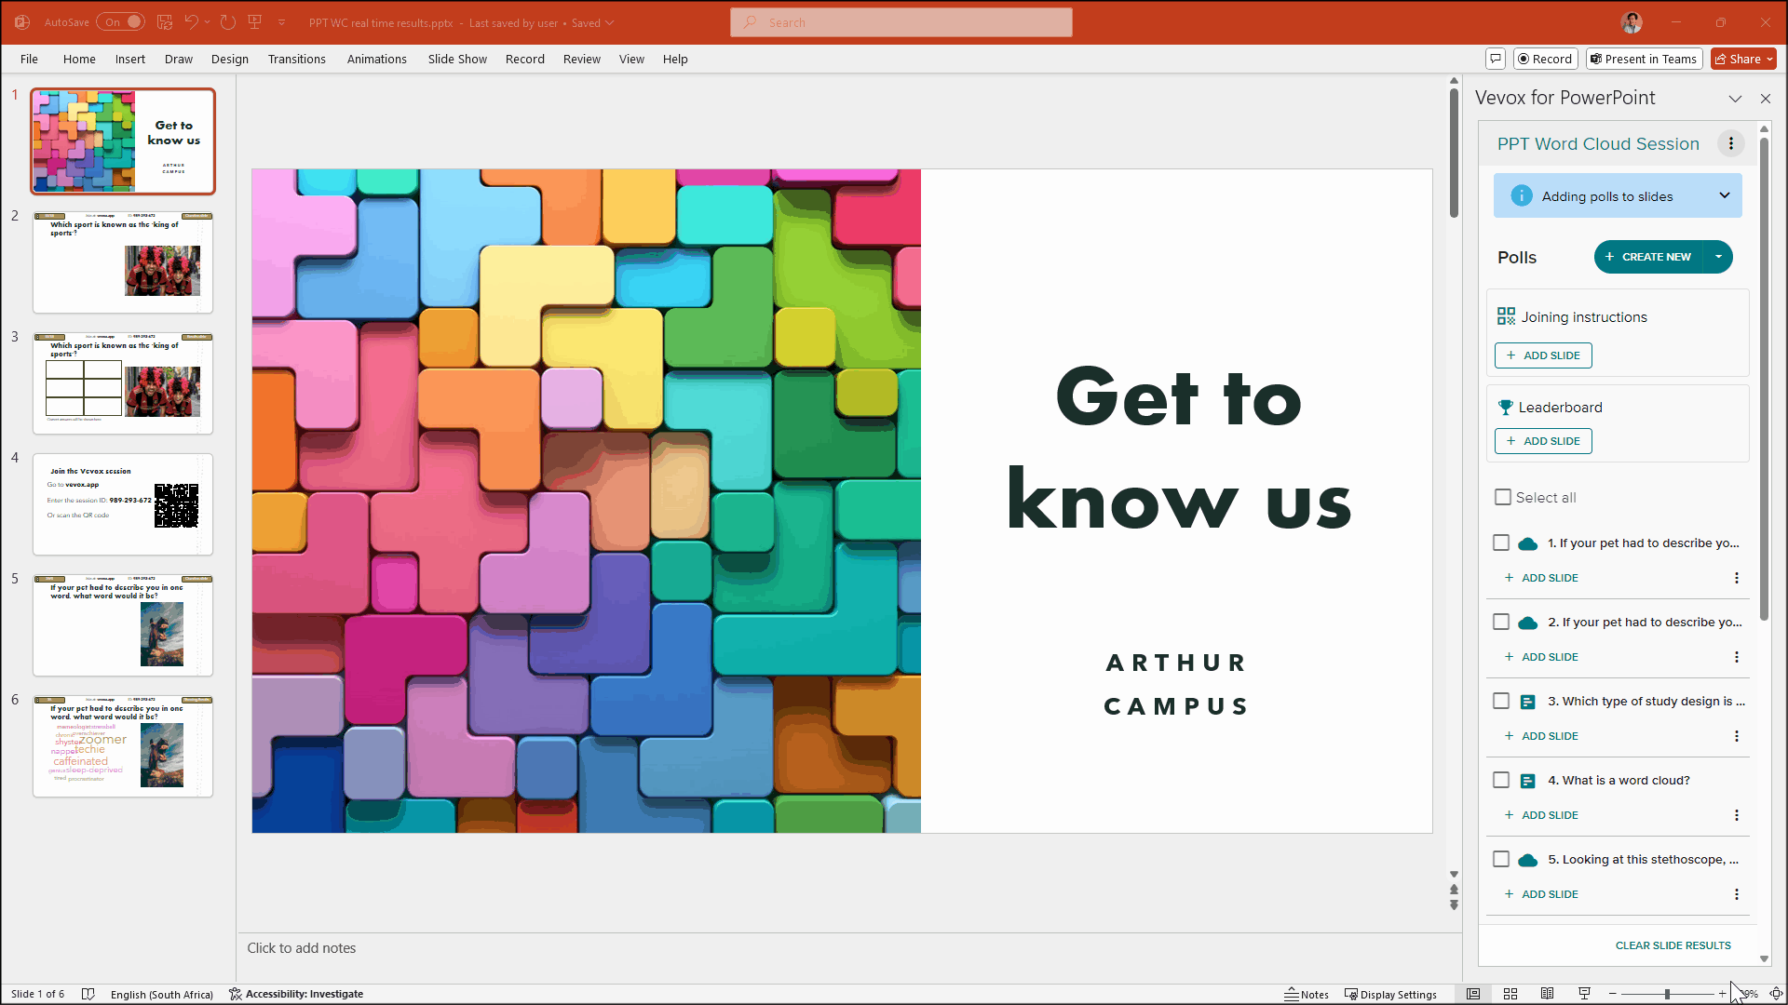Switch to Normal view in status bar

[1473, 994]
